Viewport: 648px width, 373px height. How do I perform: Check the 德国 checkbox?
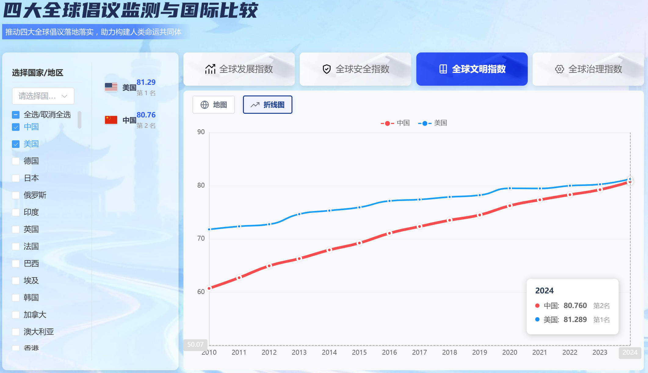16,161
